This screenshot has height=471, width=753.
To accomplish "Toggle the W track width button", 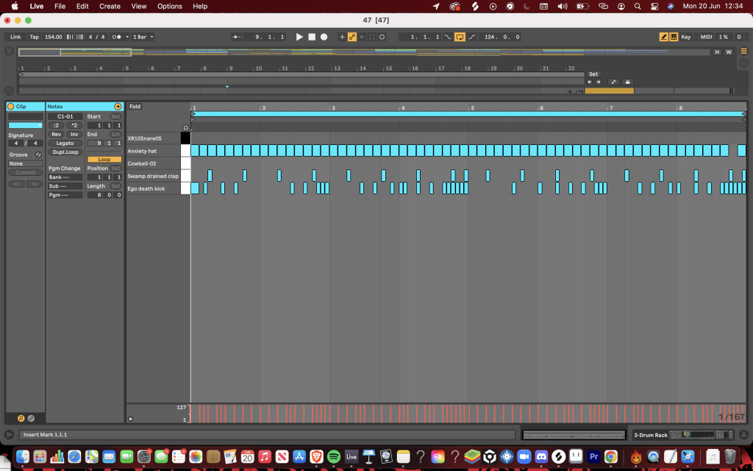I will click(x=729, y=52).
